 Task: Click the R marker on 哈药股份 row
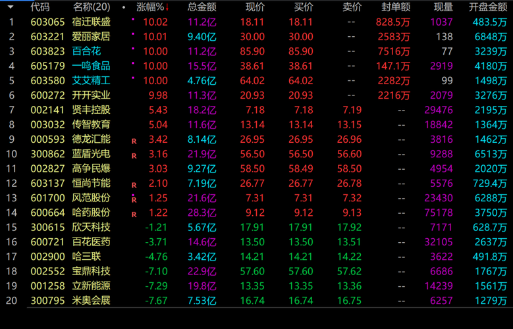point(134,215)
